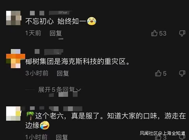Like the 椰树集团 comment with 5 likes
This screenshot has height=140, width=189.
(x=158, y=73)
